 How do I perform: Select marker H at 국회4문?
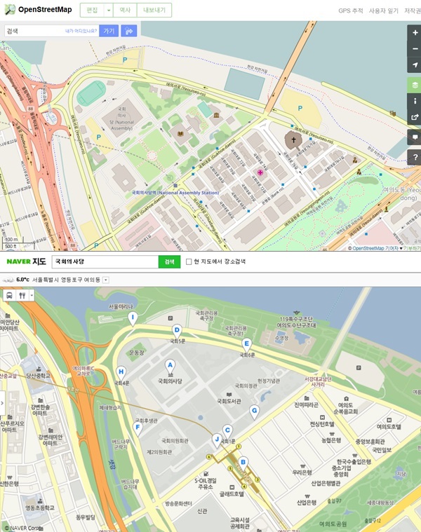pyautogui.click(x=121, y=374)
